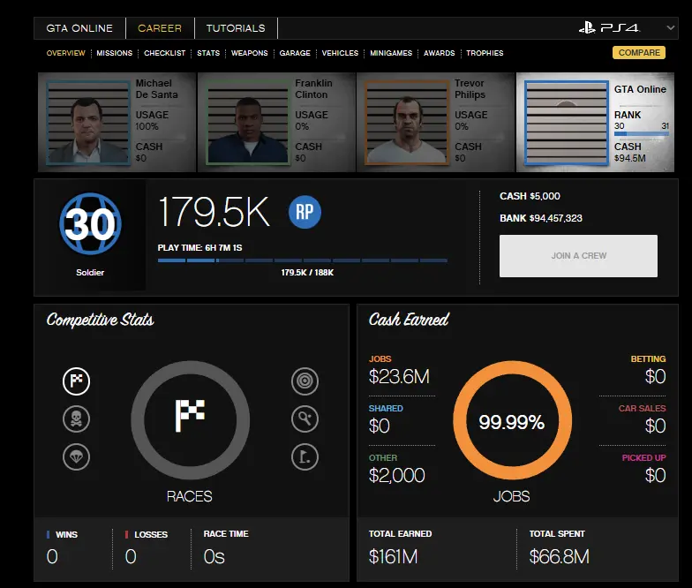The height and width of the screenshot is (588, 692).
Task: Click the Join a Crew button
Action: pyautogui.click(x=578, y=256)
